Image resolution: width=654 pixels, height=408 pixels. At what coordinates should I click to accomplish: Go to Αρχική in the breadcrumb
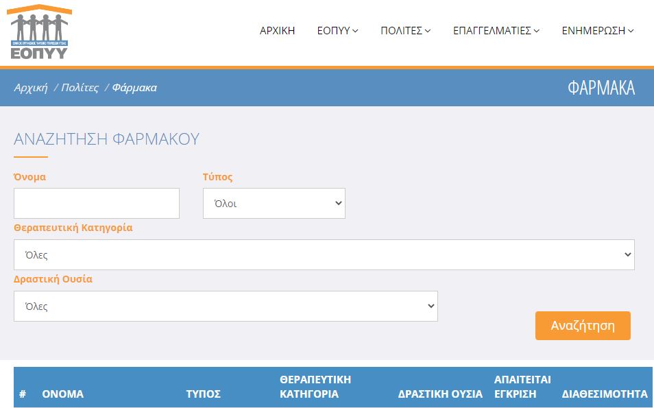[x=31, y=88]
